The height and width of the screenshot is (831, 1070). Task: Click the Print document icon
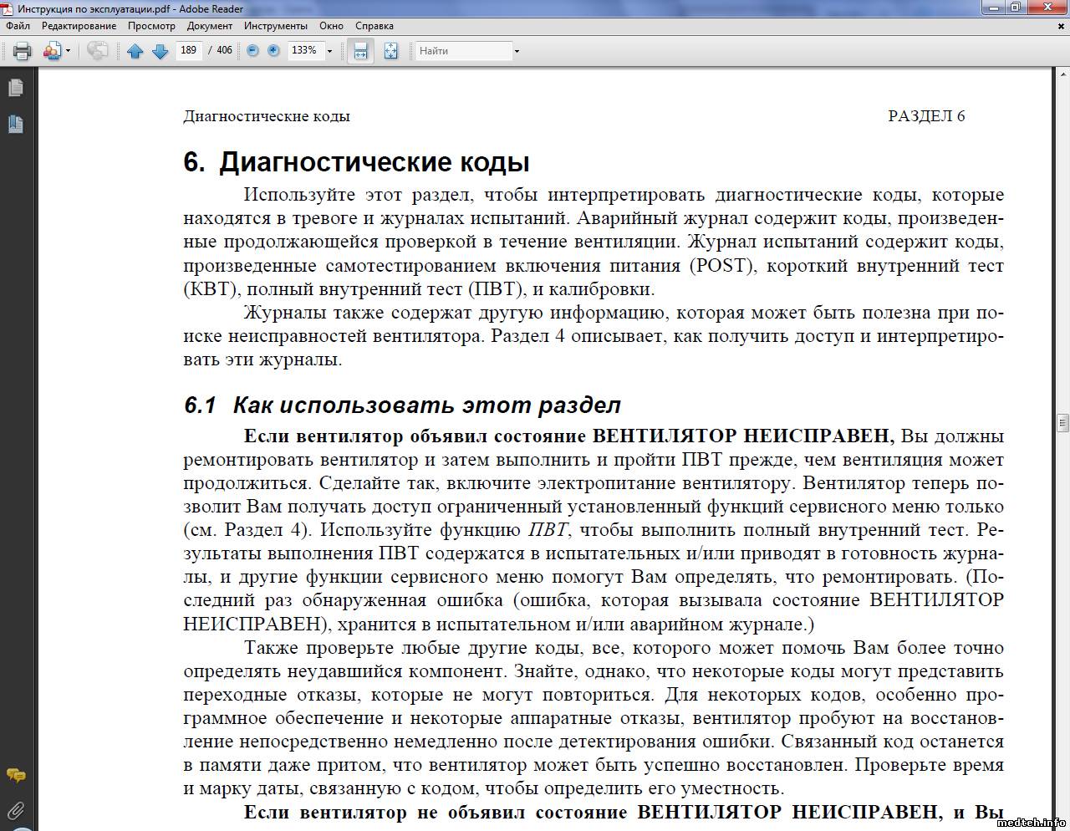(x=23, y=51)
